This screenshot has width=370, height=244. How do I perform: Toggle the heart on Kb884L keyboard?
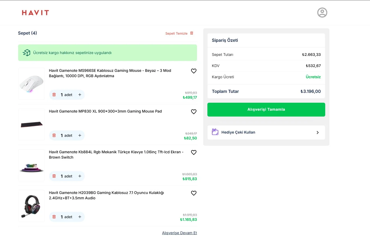tap(194, 152)
